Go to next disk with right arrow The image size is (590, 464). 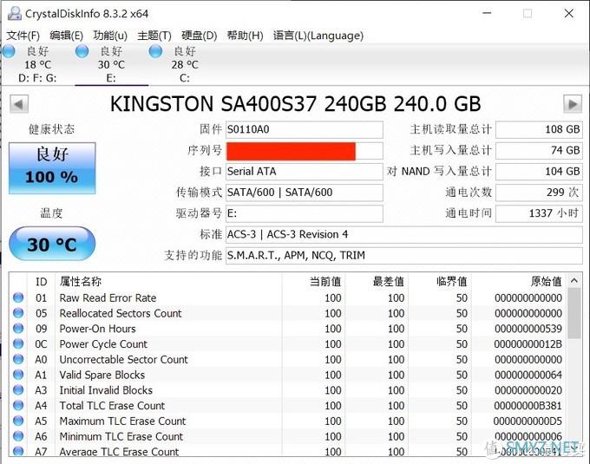[x=573, y=104]
